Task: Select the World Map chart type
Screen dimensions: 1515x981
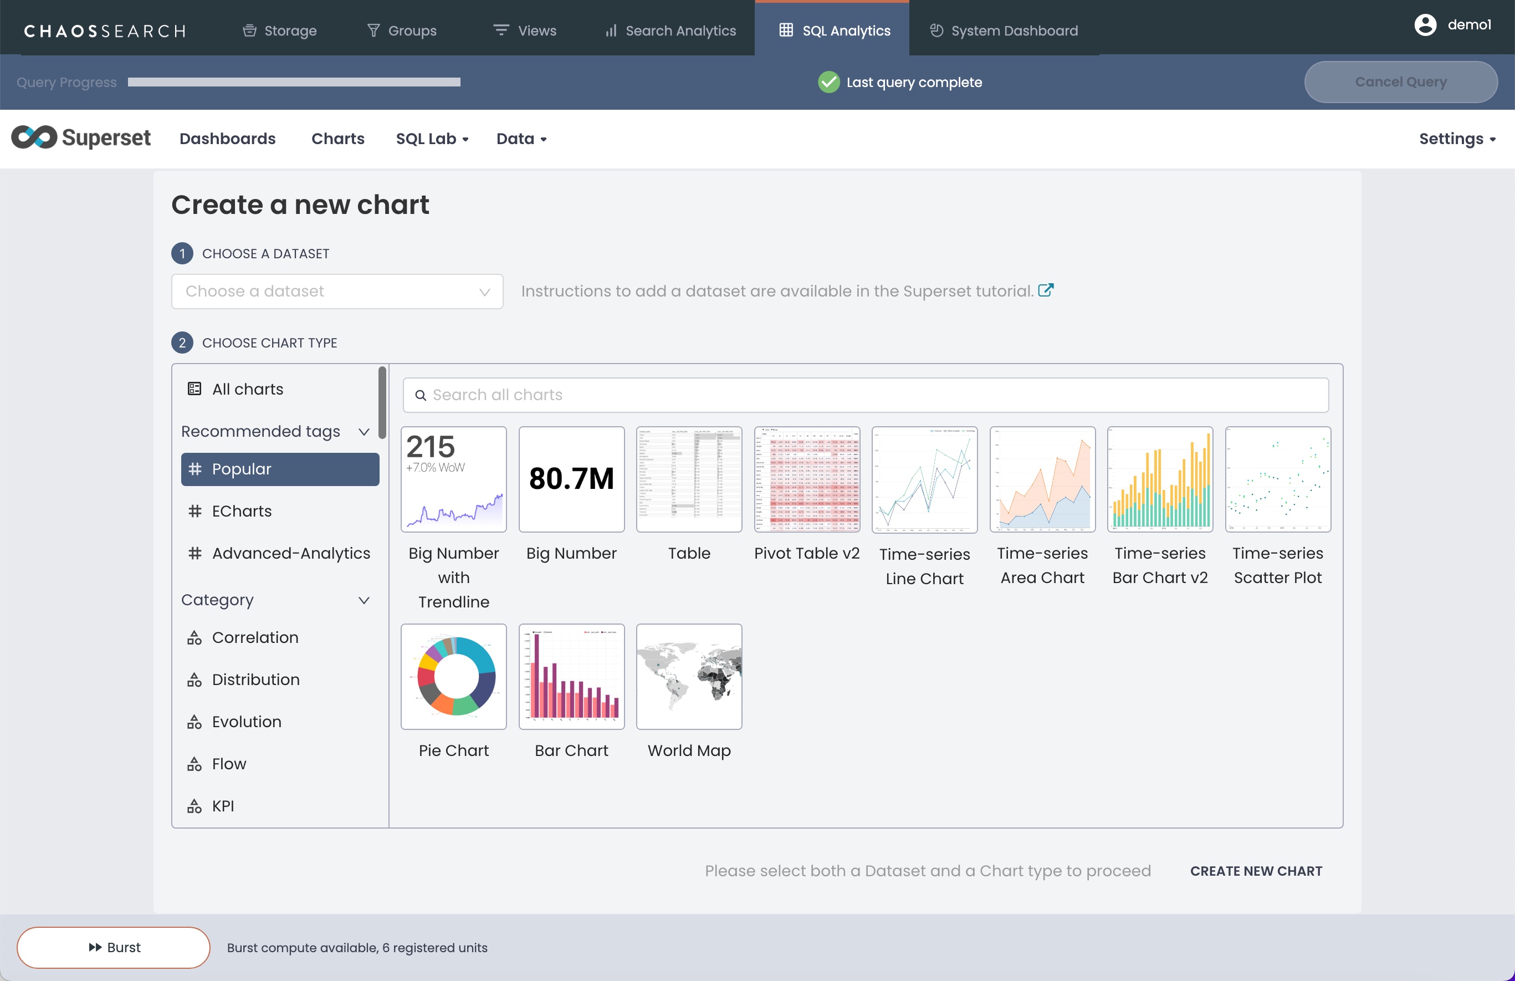Action: (x=689, y=676)
